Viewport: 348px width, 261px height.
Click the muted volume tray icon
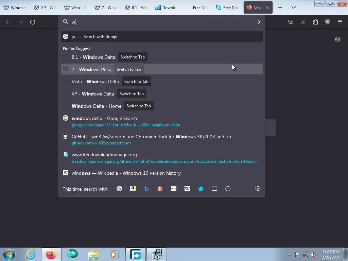[x=314, y=255]
